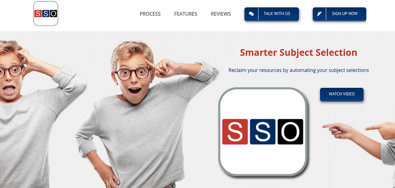The width and height of the screenshot is (395, 188).
Task: Play the Watch Video button
Action: (342, 94)
